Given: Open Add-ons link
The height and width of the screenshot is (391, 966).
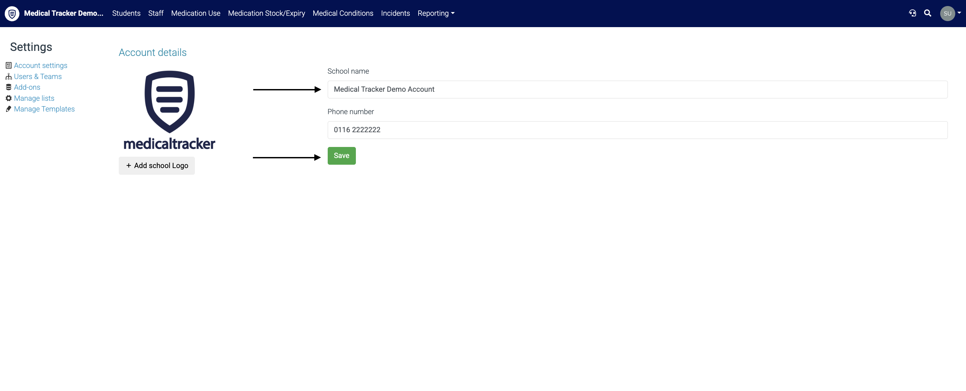Looking at the screenshot, I should pos(27,87).
